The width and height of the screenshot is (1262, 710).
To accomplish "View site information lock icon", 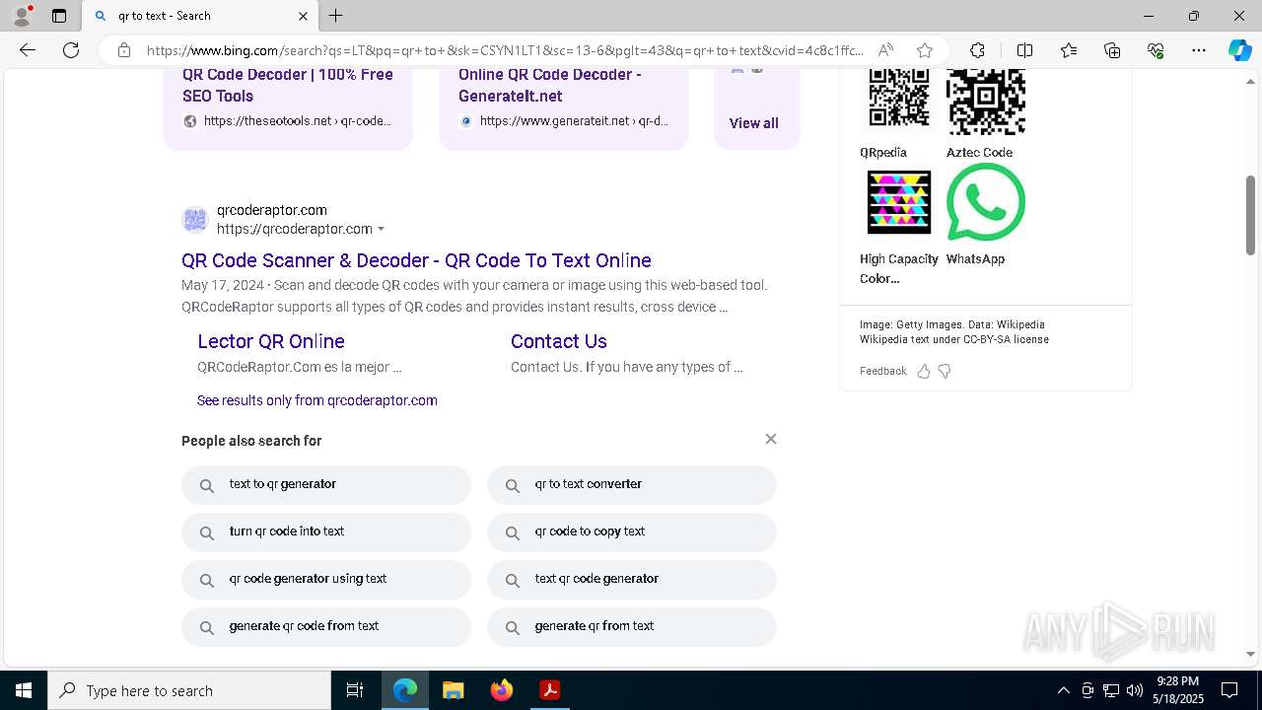I will click(x=124, y=50).
